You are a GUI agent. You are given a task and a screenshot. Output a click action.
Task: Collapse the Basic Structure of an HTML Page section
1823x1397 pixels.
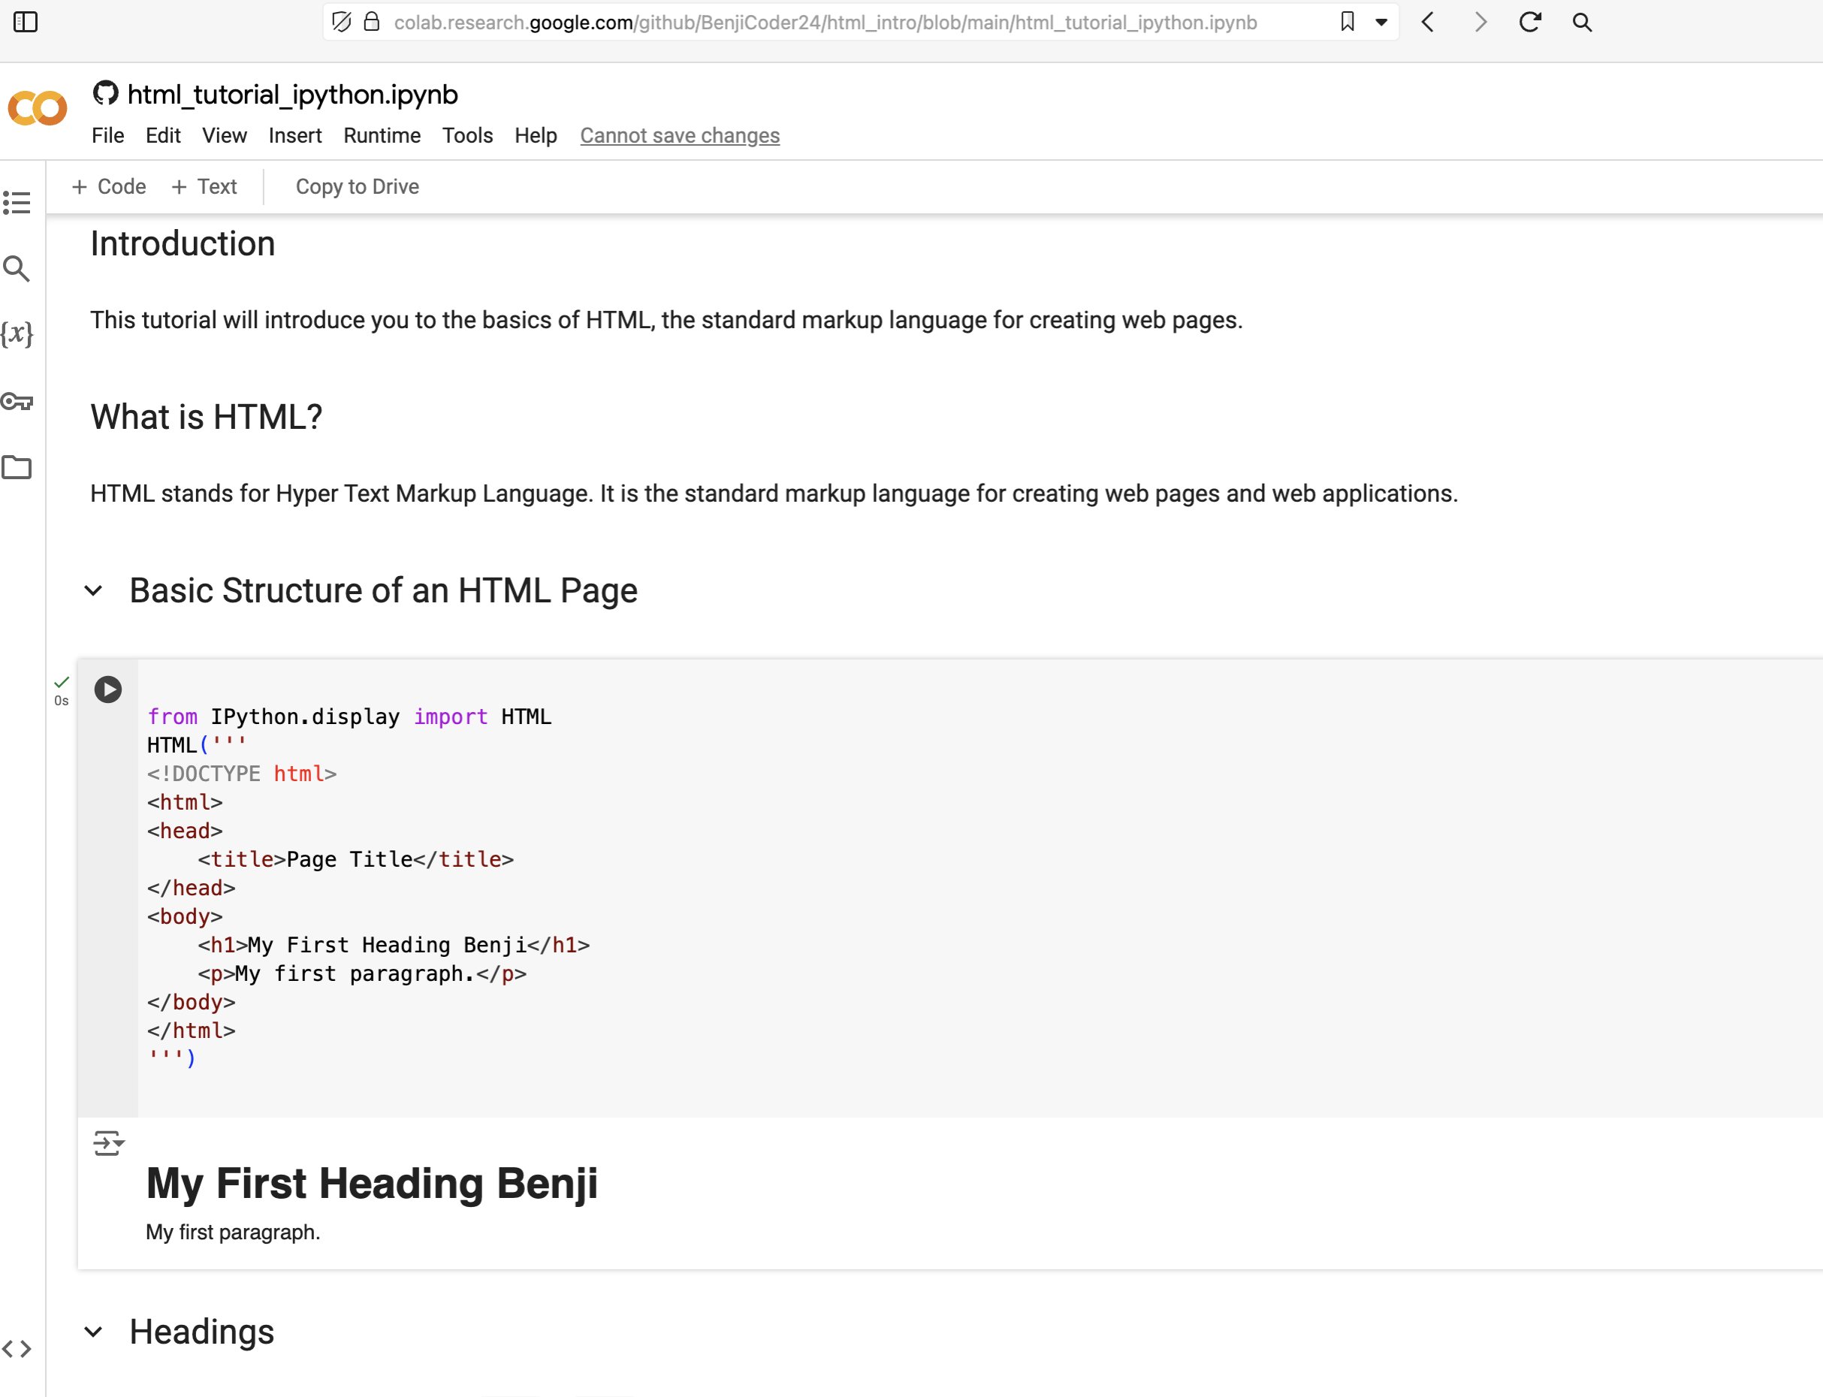pyautogui.click(x=95, y=590)
